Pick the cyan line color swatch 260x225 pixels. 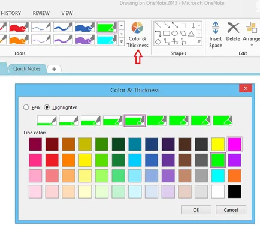point(218,176)
